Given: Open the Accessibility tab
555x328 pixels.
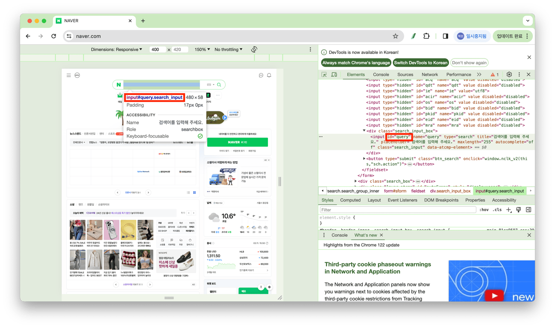Looking at the screenshot, I should [x=504, y=200].
